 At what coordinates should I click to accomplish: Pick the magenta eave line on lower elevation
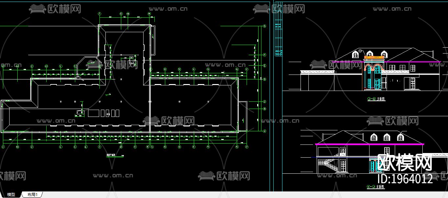(370, 144)
